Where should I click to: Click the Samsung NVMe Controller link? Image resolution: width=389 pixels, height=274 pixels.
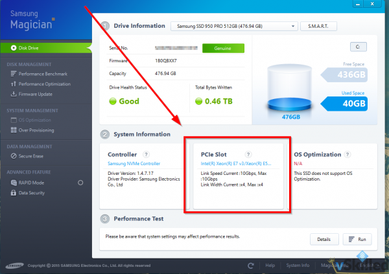[134, 164]
